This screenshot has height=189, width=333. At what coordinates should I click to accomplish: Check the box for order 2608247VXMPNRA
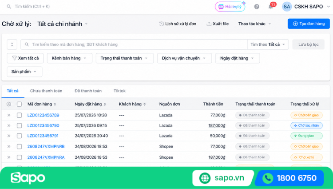(x=20, y=157)
